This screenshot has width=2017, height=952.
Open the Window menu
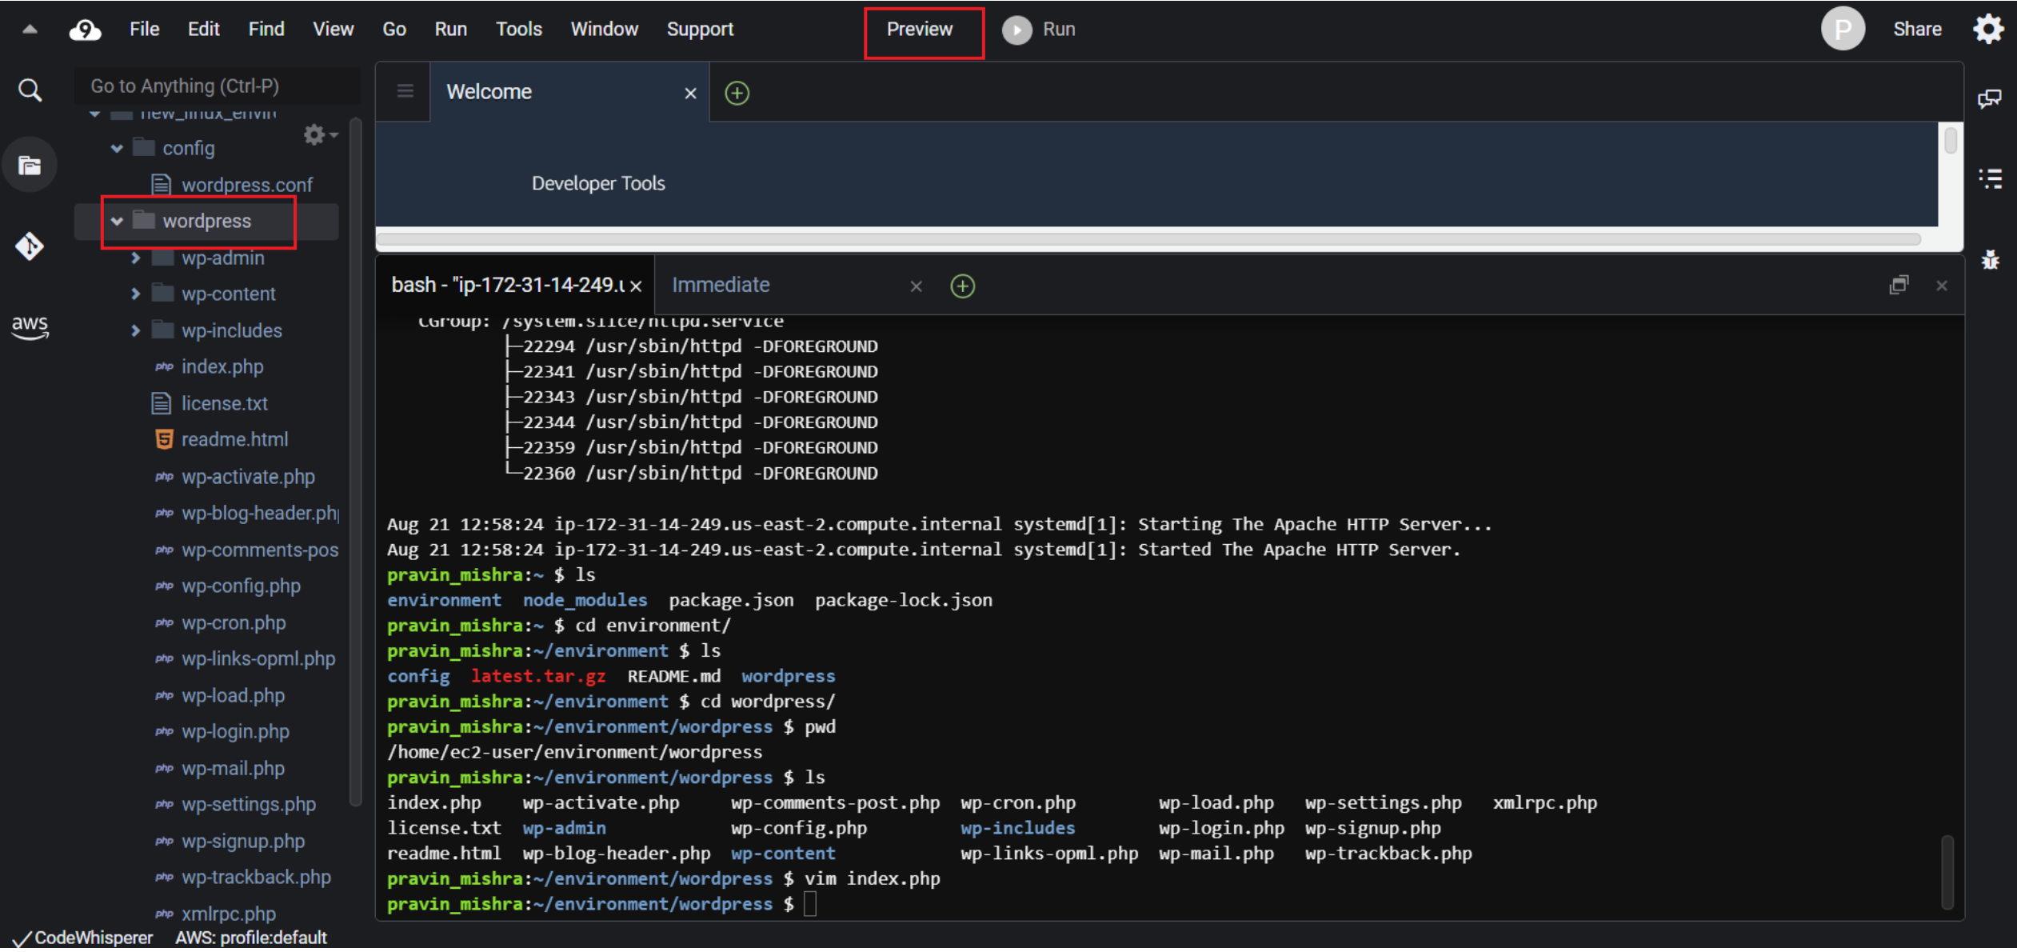pyautogui.click(x=605, y=29)
